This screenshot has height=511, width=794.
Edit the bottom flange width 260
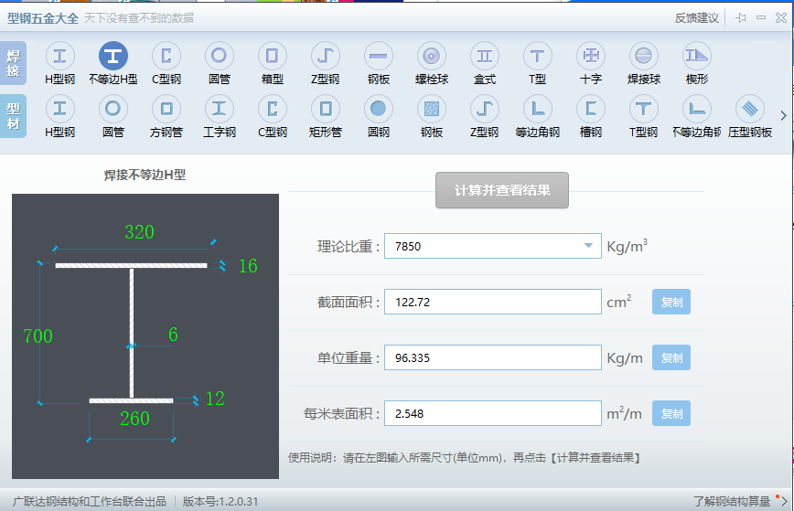pos(134,419)
